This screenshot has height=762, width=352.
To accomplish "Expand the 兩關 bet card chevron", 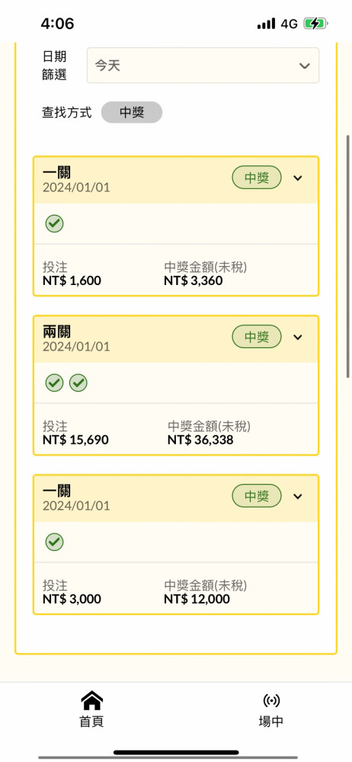I will [298, 338].
